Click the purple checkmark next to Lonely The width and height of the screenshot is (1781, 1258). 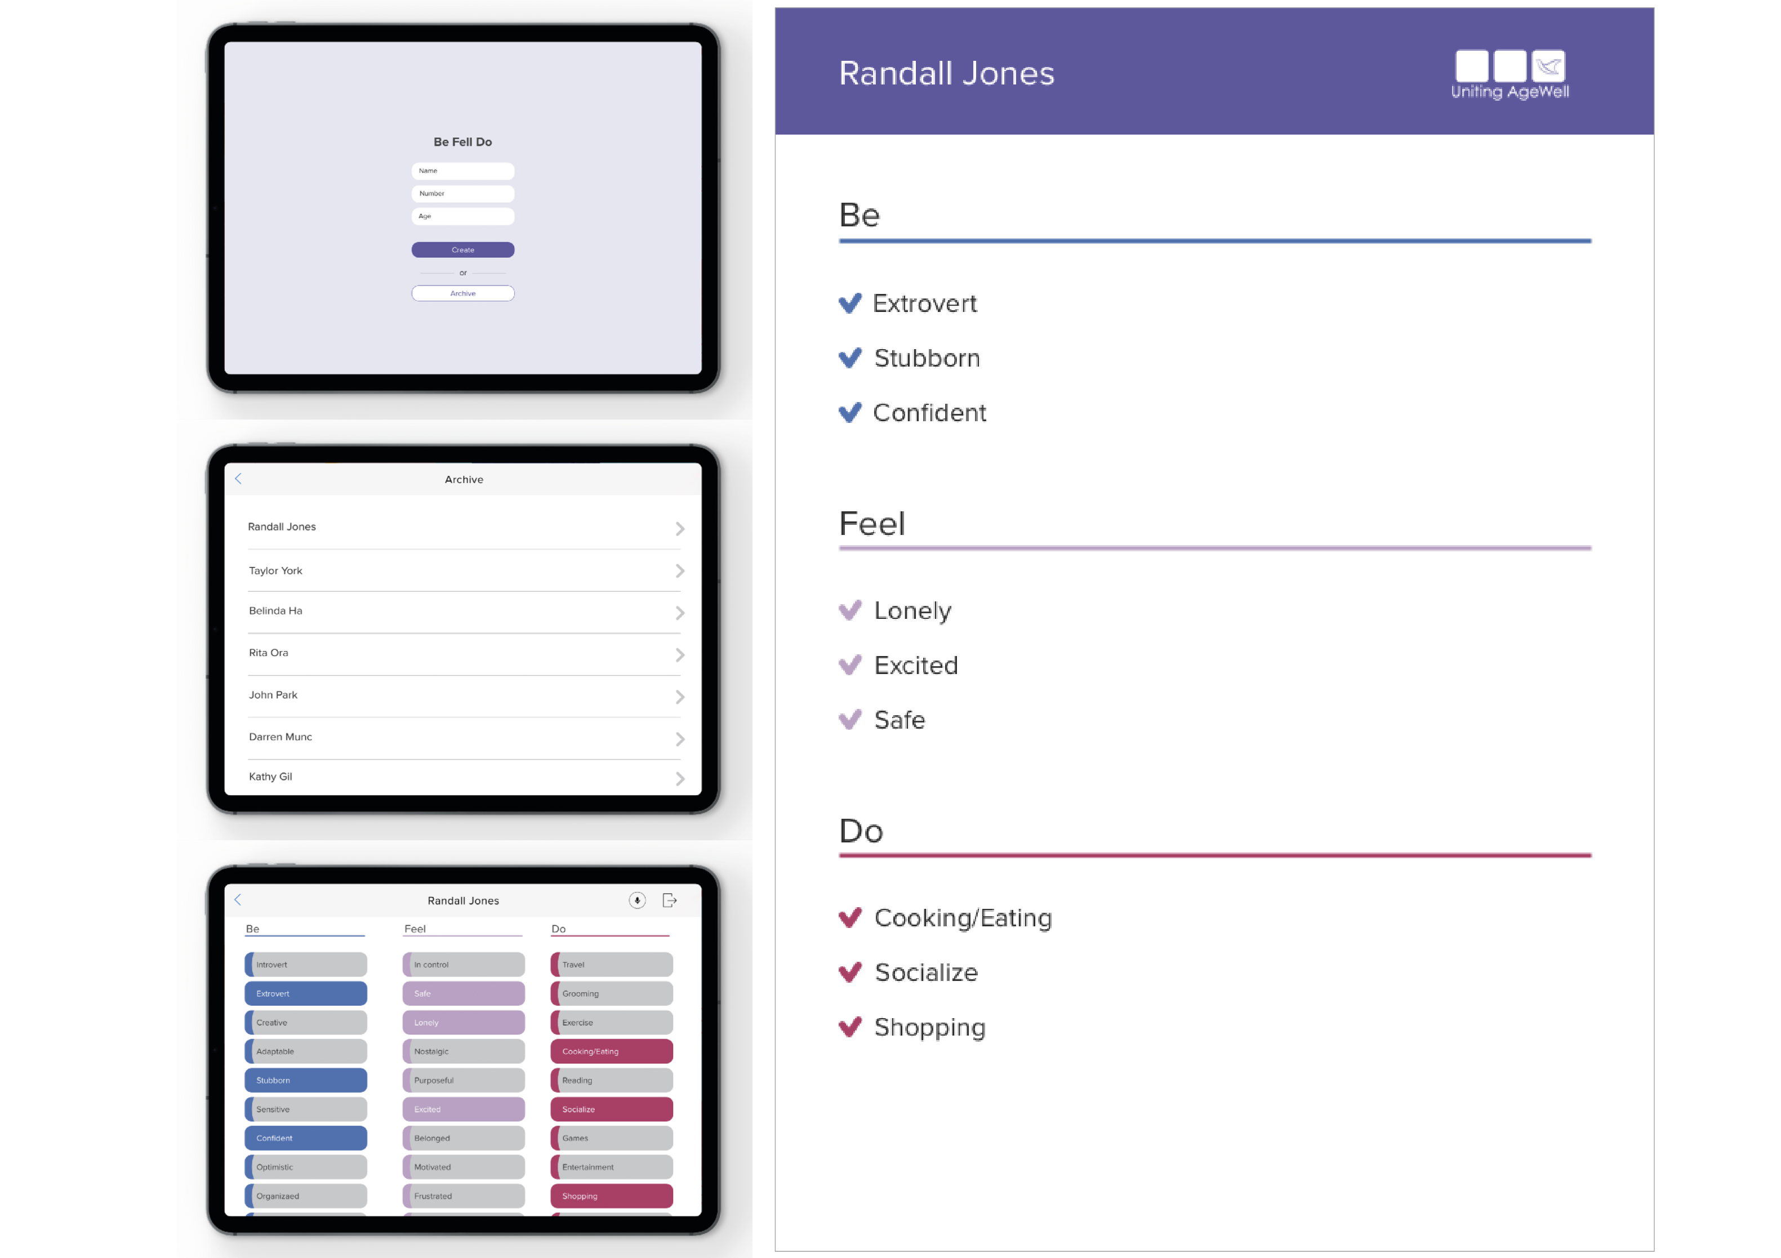[x=850, y=610]
